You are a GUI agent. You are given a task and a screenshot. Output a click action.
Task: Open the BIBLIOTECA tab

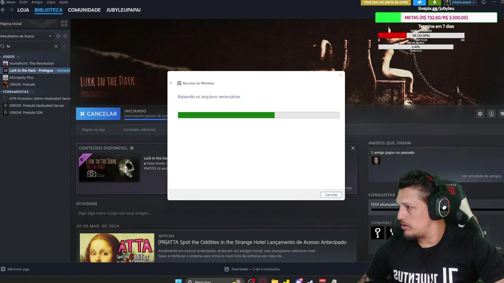pos(48,10)
